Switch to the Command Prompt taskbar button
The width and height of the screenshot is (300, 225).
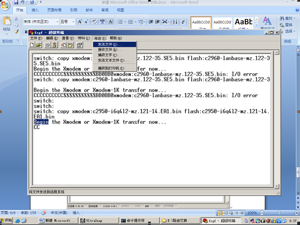pos(140,221)
